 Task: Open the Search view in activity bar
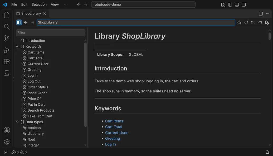[x=7, y=27]
